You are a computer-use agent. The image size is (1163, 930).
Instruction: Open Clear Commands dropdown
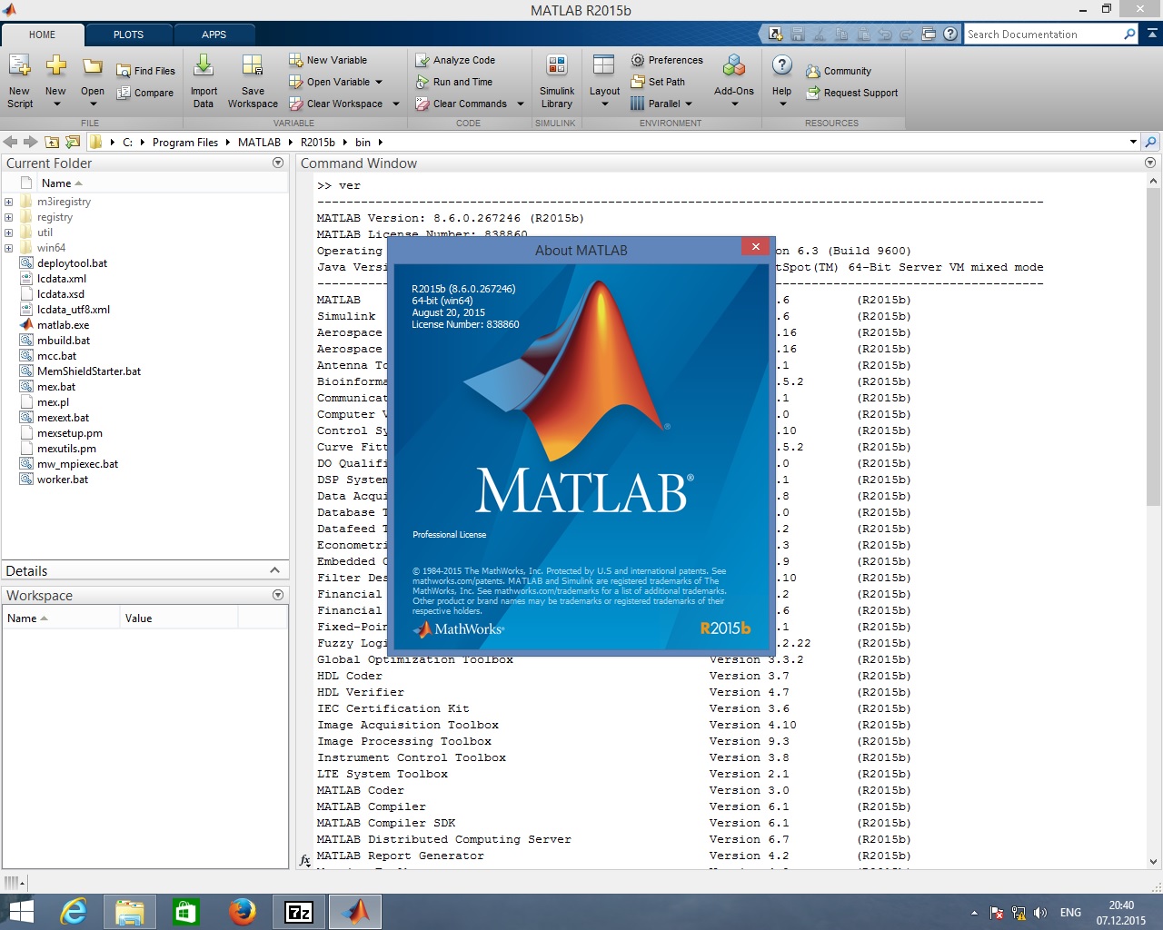point(521,104)
